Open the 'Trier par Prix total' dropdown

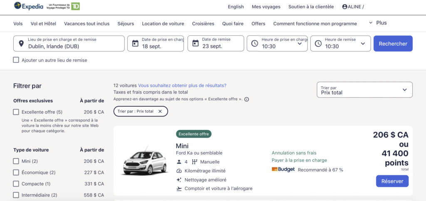click(x=364, y=90)
